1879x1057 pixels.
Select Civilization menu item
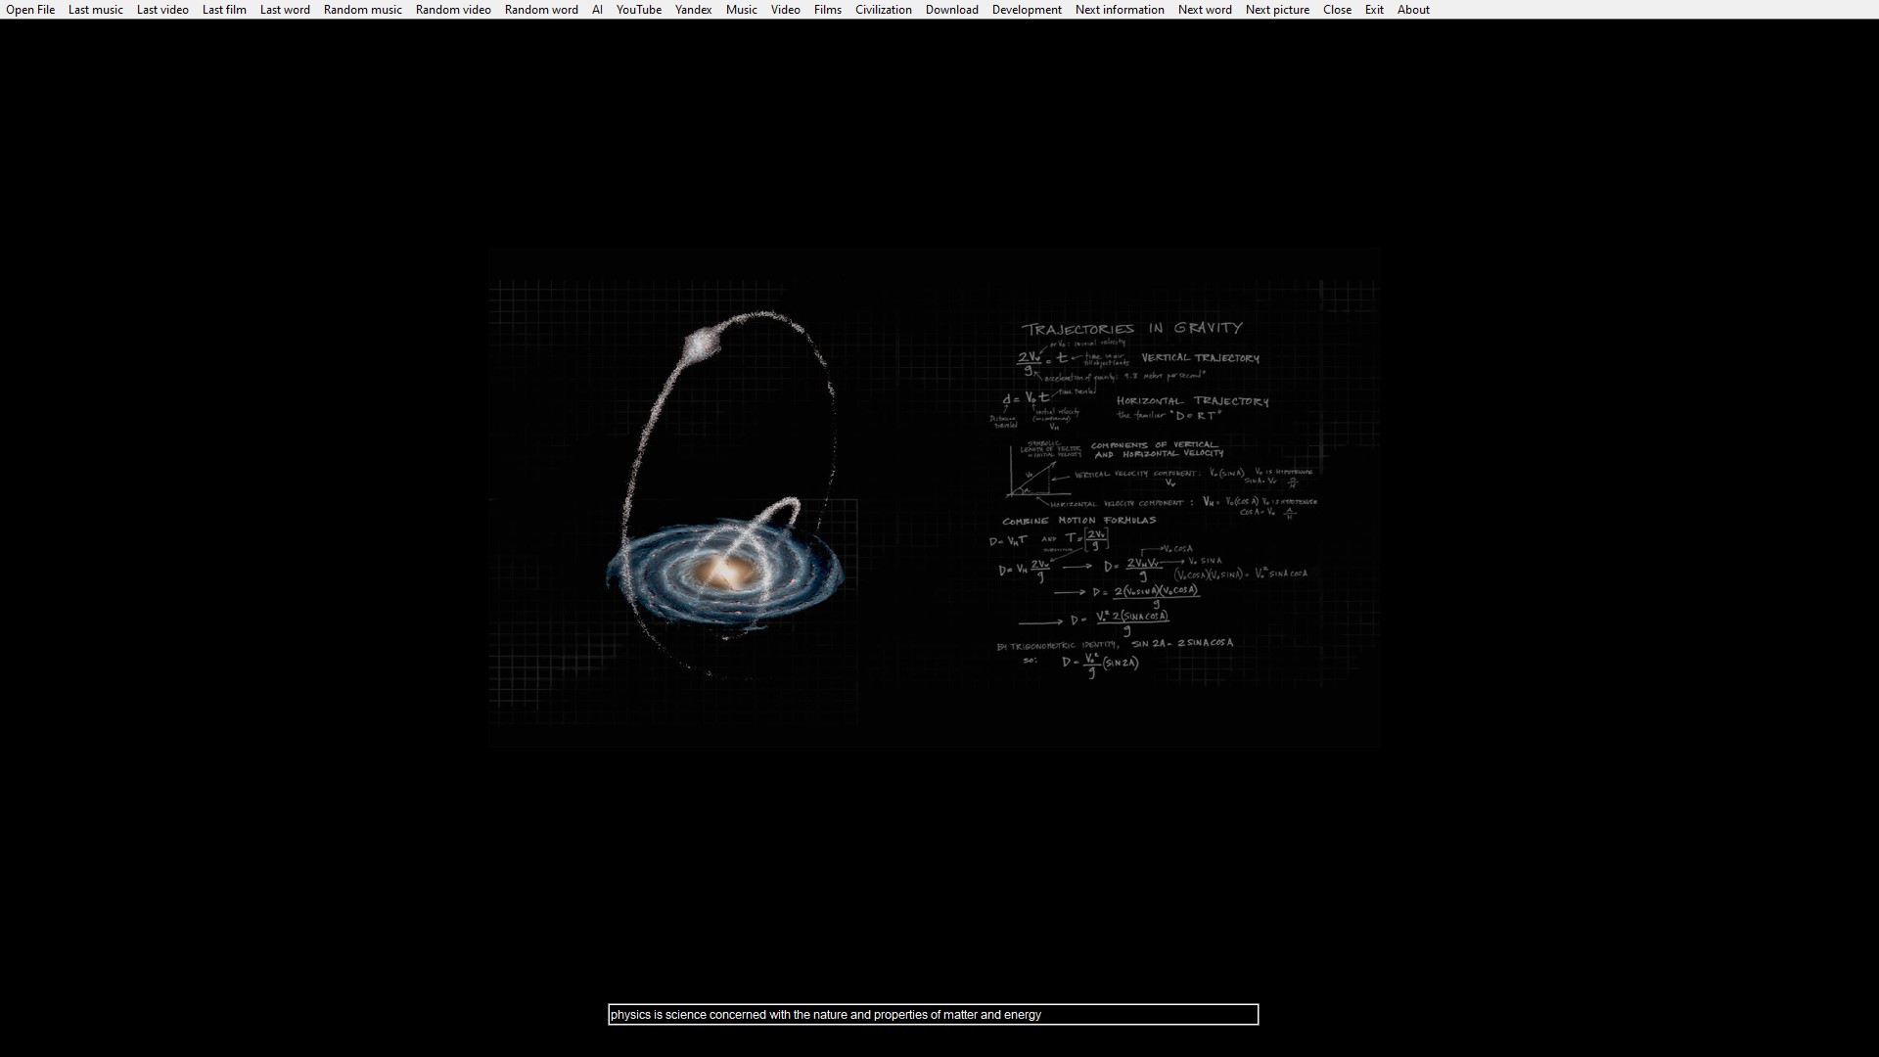884,10
